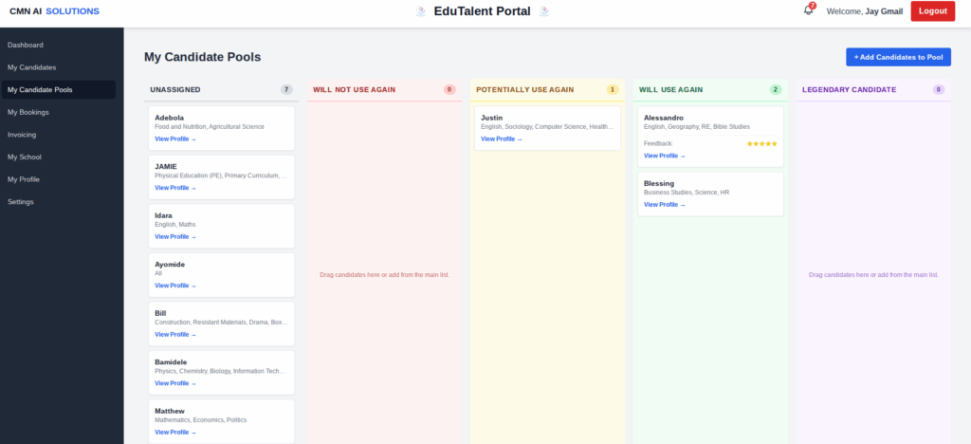Click Alessandro's five-star feedback rating
971x444 pixels.
761,143
